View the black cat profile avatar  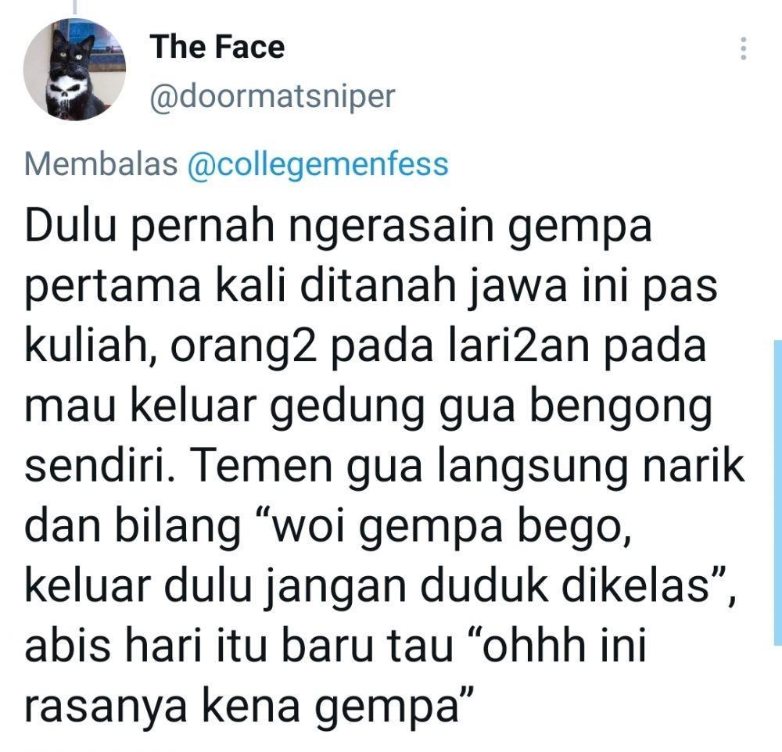coord(74,70)
